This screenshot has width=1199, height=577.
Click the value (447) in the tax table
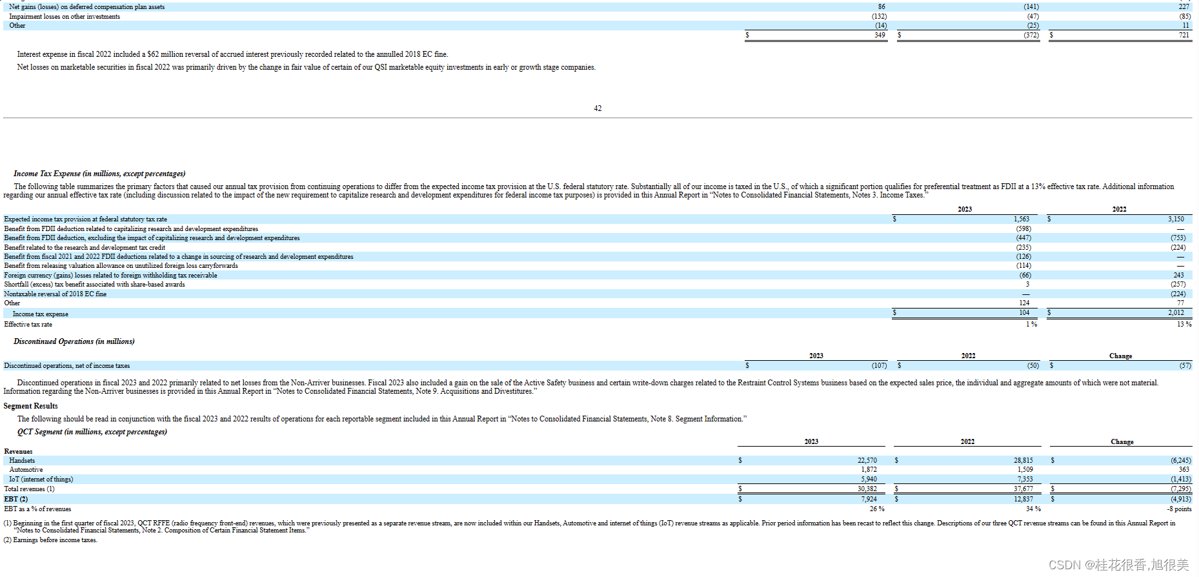(x=1023, y=238)
